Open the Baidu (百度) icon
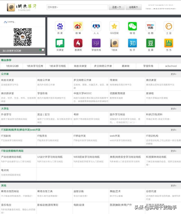Viewport: 181px width, 214px height. (60, 26)
